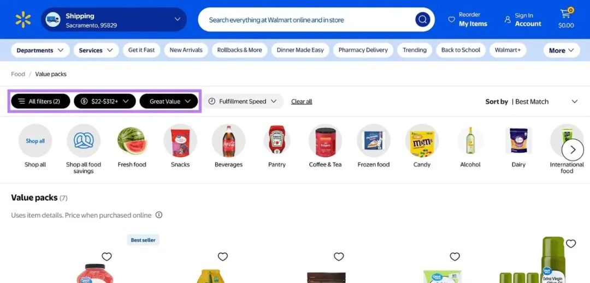Open the shopping cart icon
This screenshot has width=590, height=283.
point(566,14)
